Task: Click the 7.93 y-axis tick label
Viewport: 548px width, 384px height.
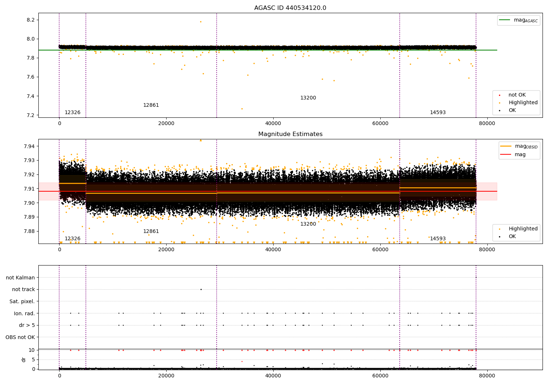Action: click(x=29, y=161)
